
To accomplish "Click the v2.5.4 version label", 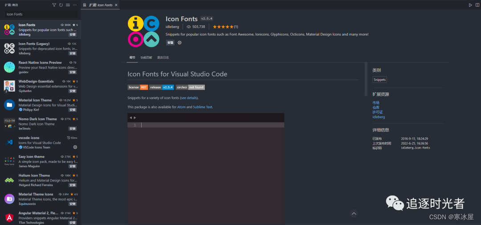I will point(207,19).
